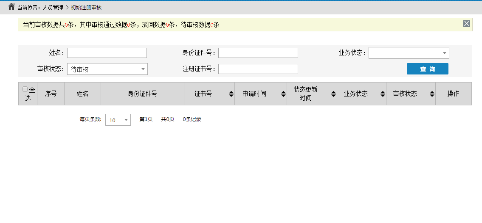Click the home icon in breadcrumb
The width and height of the screenshot is (482, 223).
[11, 7]
